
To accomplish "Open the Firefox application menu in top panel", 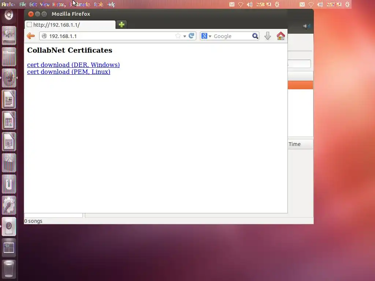I will coord(8,4).
